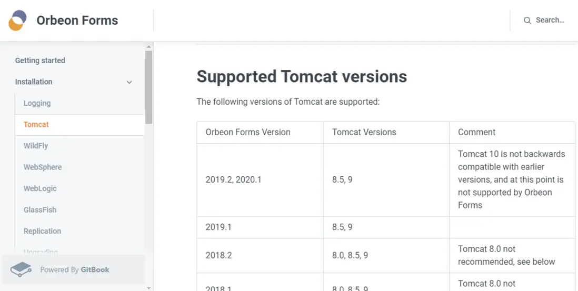578x291 pixels.
Task: Go to the Logging page
Action: [37, 103]
